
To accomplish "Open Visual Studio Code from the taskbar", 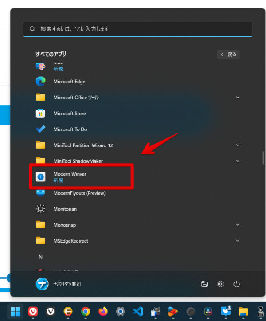I will click(138, 312).
